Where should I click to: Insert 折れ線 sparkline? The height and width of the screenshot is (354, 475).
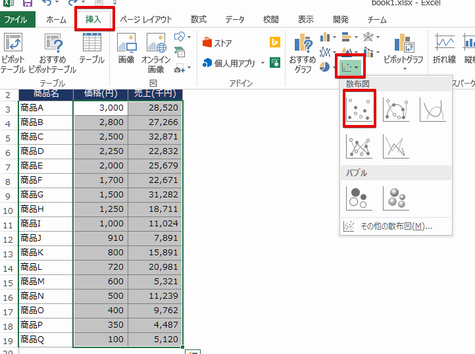click(x=444, y=49)
